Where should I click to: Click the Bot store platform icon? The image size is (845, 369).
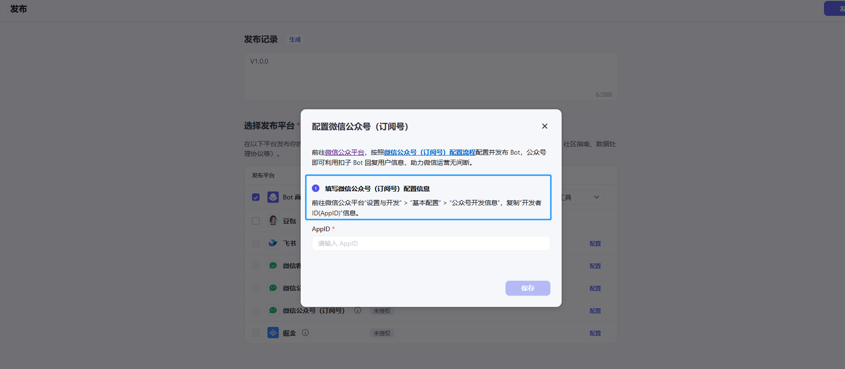(x=273, y=197)
